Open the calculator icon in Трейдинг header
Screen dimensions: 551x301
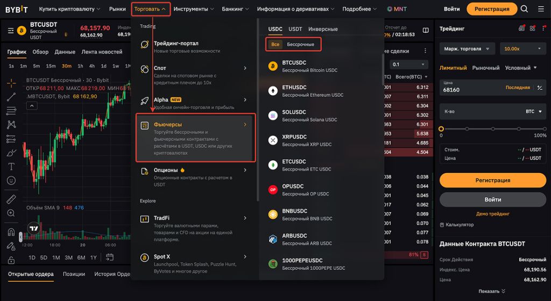522,28
